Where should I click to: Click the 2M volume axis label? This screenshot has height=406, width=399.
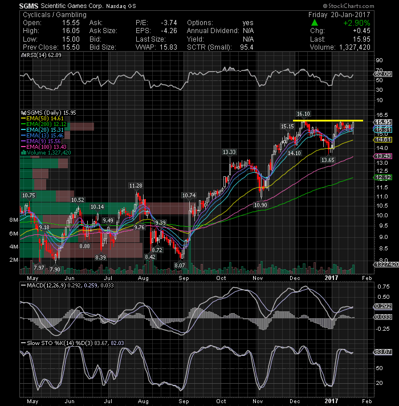click(x=14, y=259)
